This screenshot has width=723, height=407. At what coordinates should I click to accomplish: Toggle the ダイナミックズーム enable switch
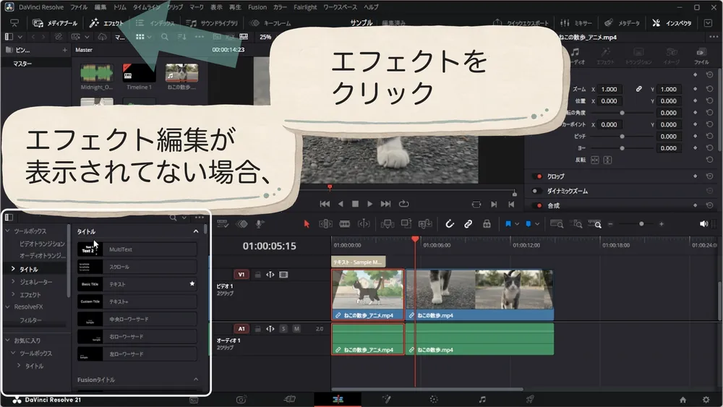coord(536,191)
